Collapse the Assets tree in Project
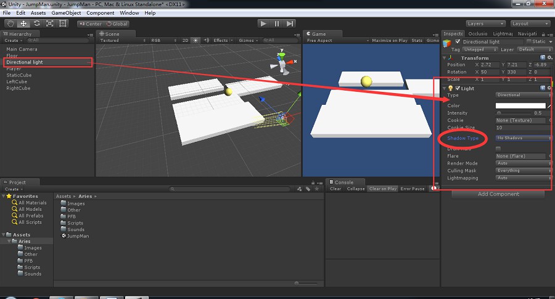 (4, 235)
